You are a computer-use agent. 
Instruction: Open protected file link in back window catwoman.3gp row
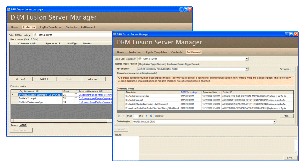point(95,102)
